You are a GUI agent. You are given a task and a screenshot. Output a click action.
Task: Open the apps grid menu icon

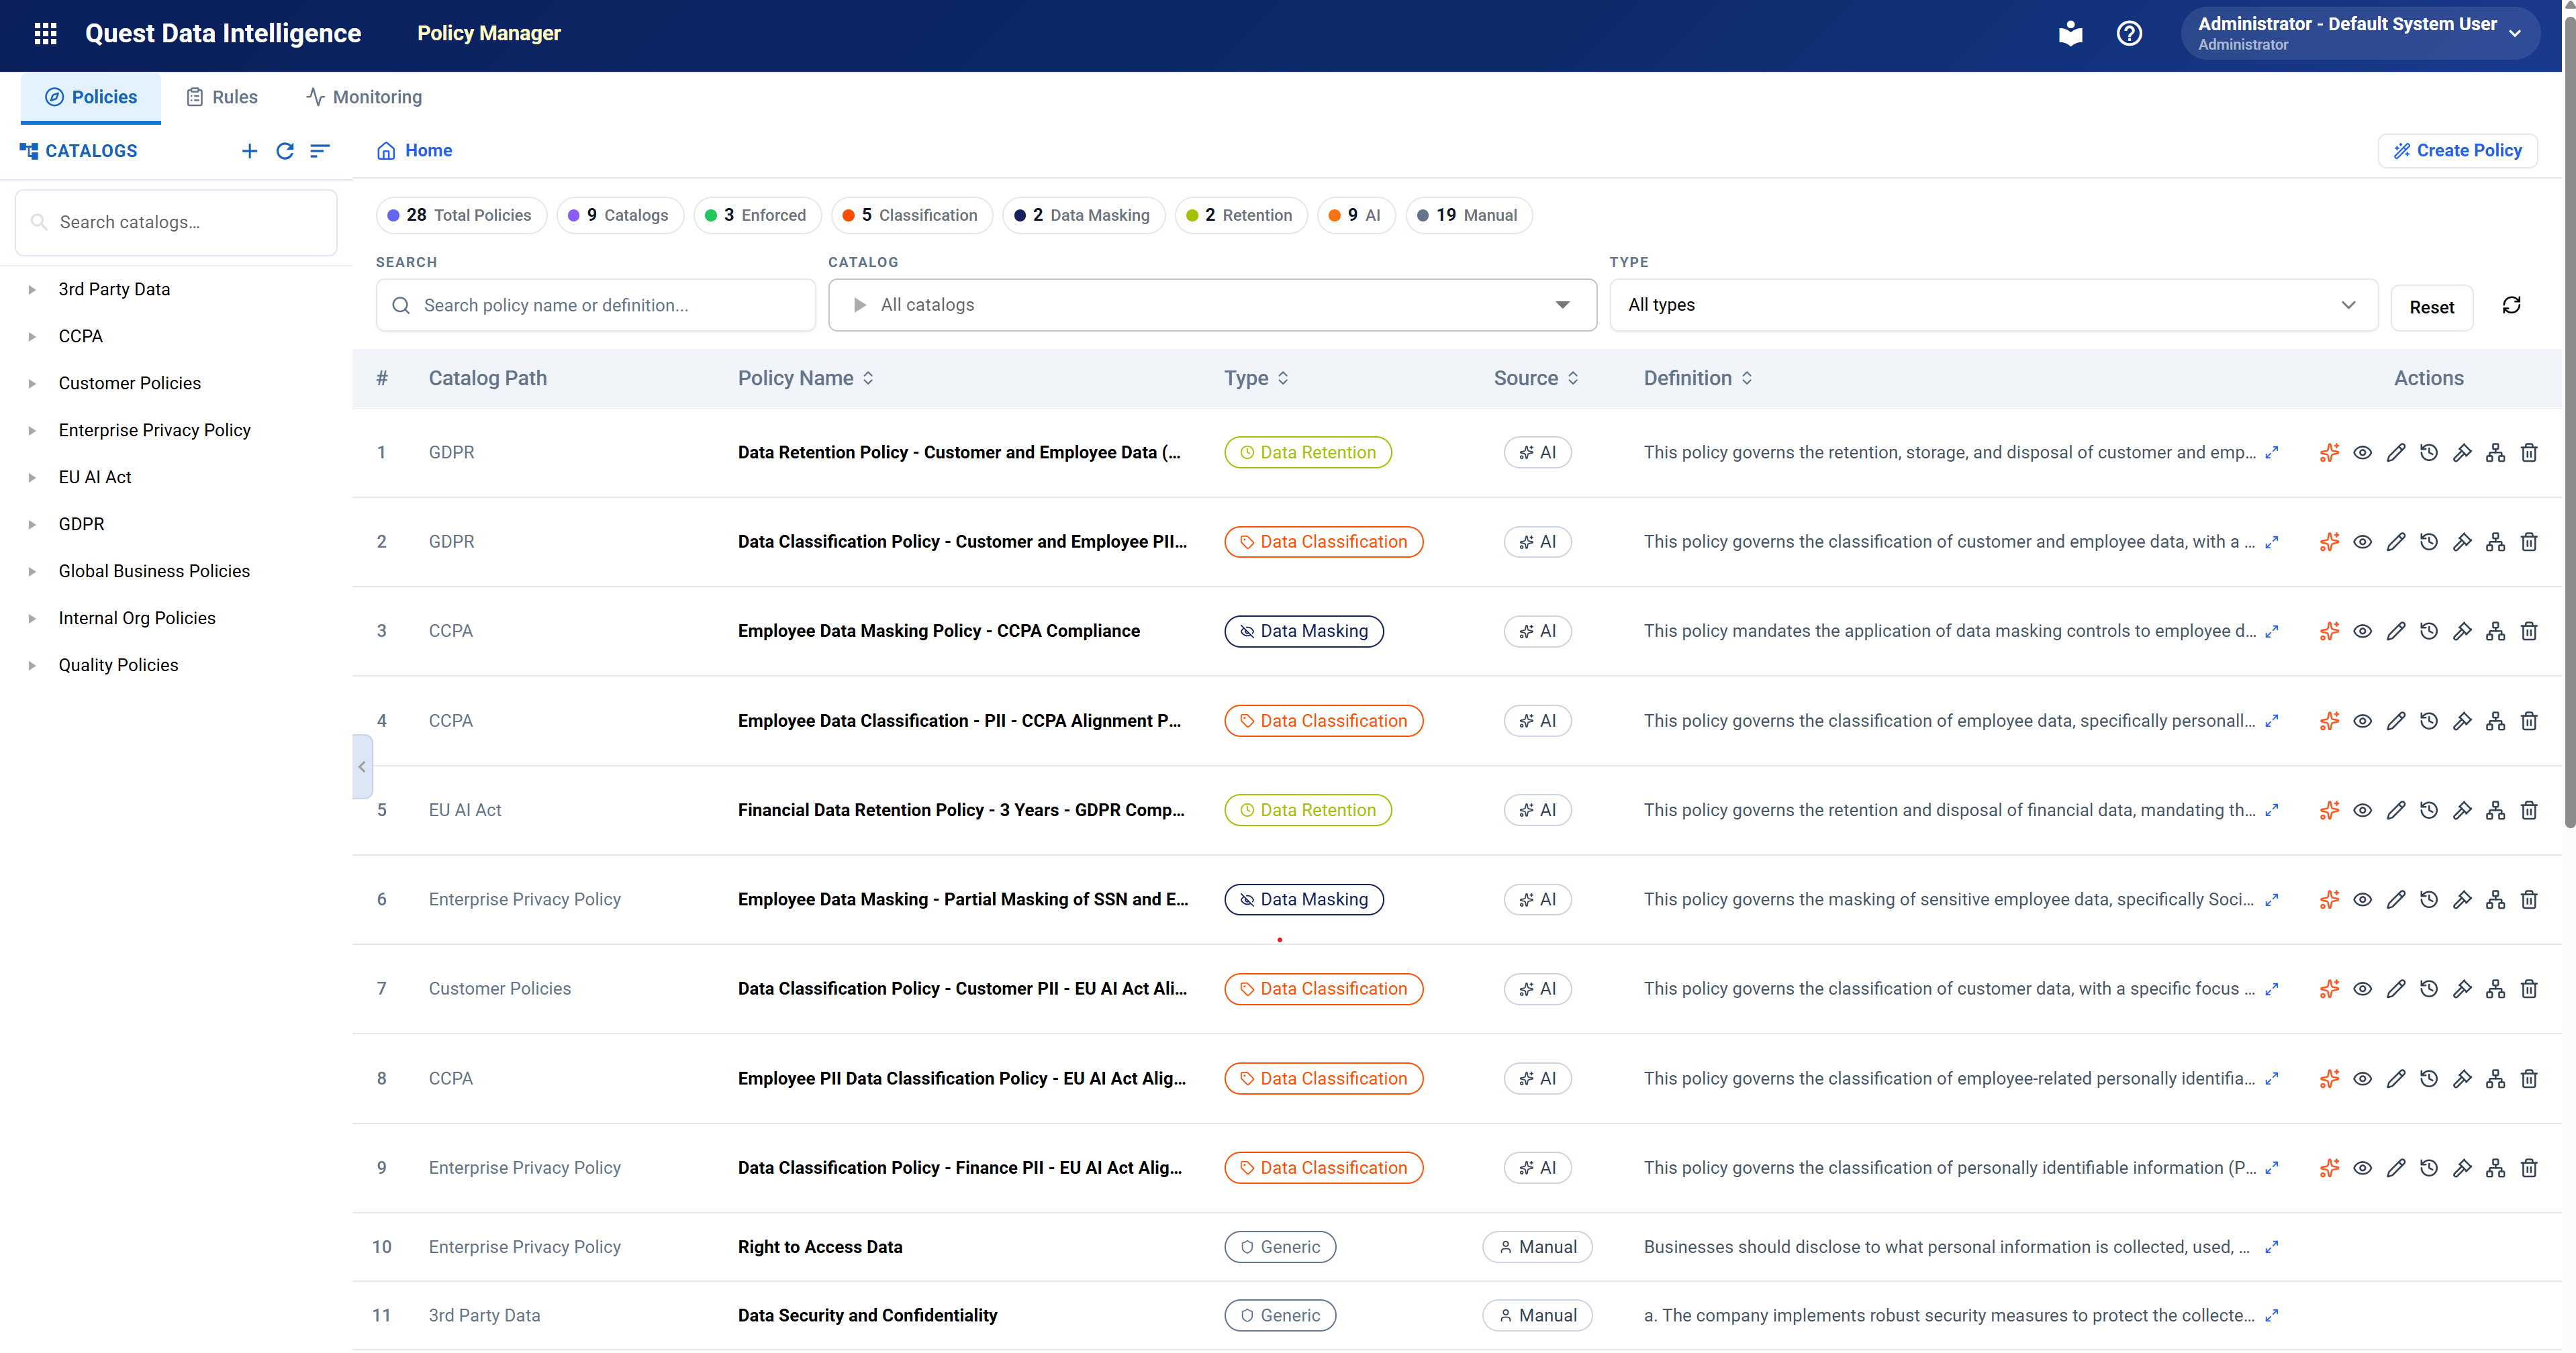pos(45,33)
